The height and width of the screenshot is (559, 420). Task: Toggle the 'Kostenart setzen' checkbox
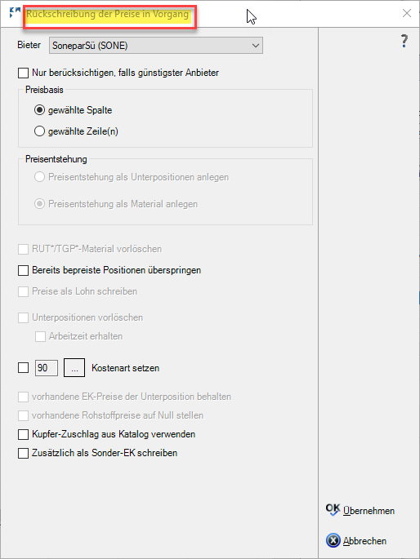(x=23, y=367)
